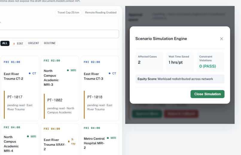This screenshot has height=155, width=241.
Task: Click the CT tag on East River CT-3
Action: pos(112,74)
